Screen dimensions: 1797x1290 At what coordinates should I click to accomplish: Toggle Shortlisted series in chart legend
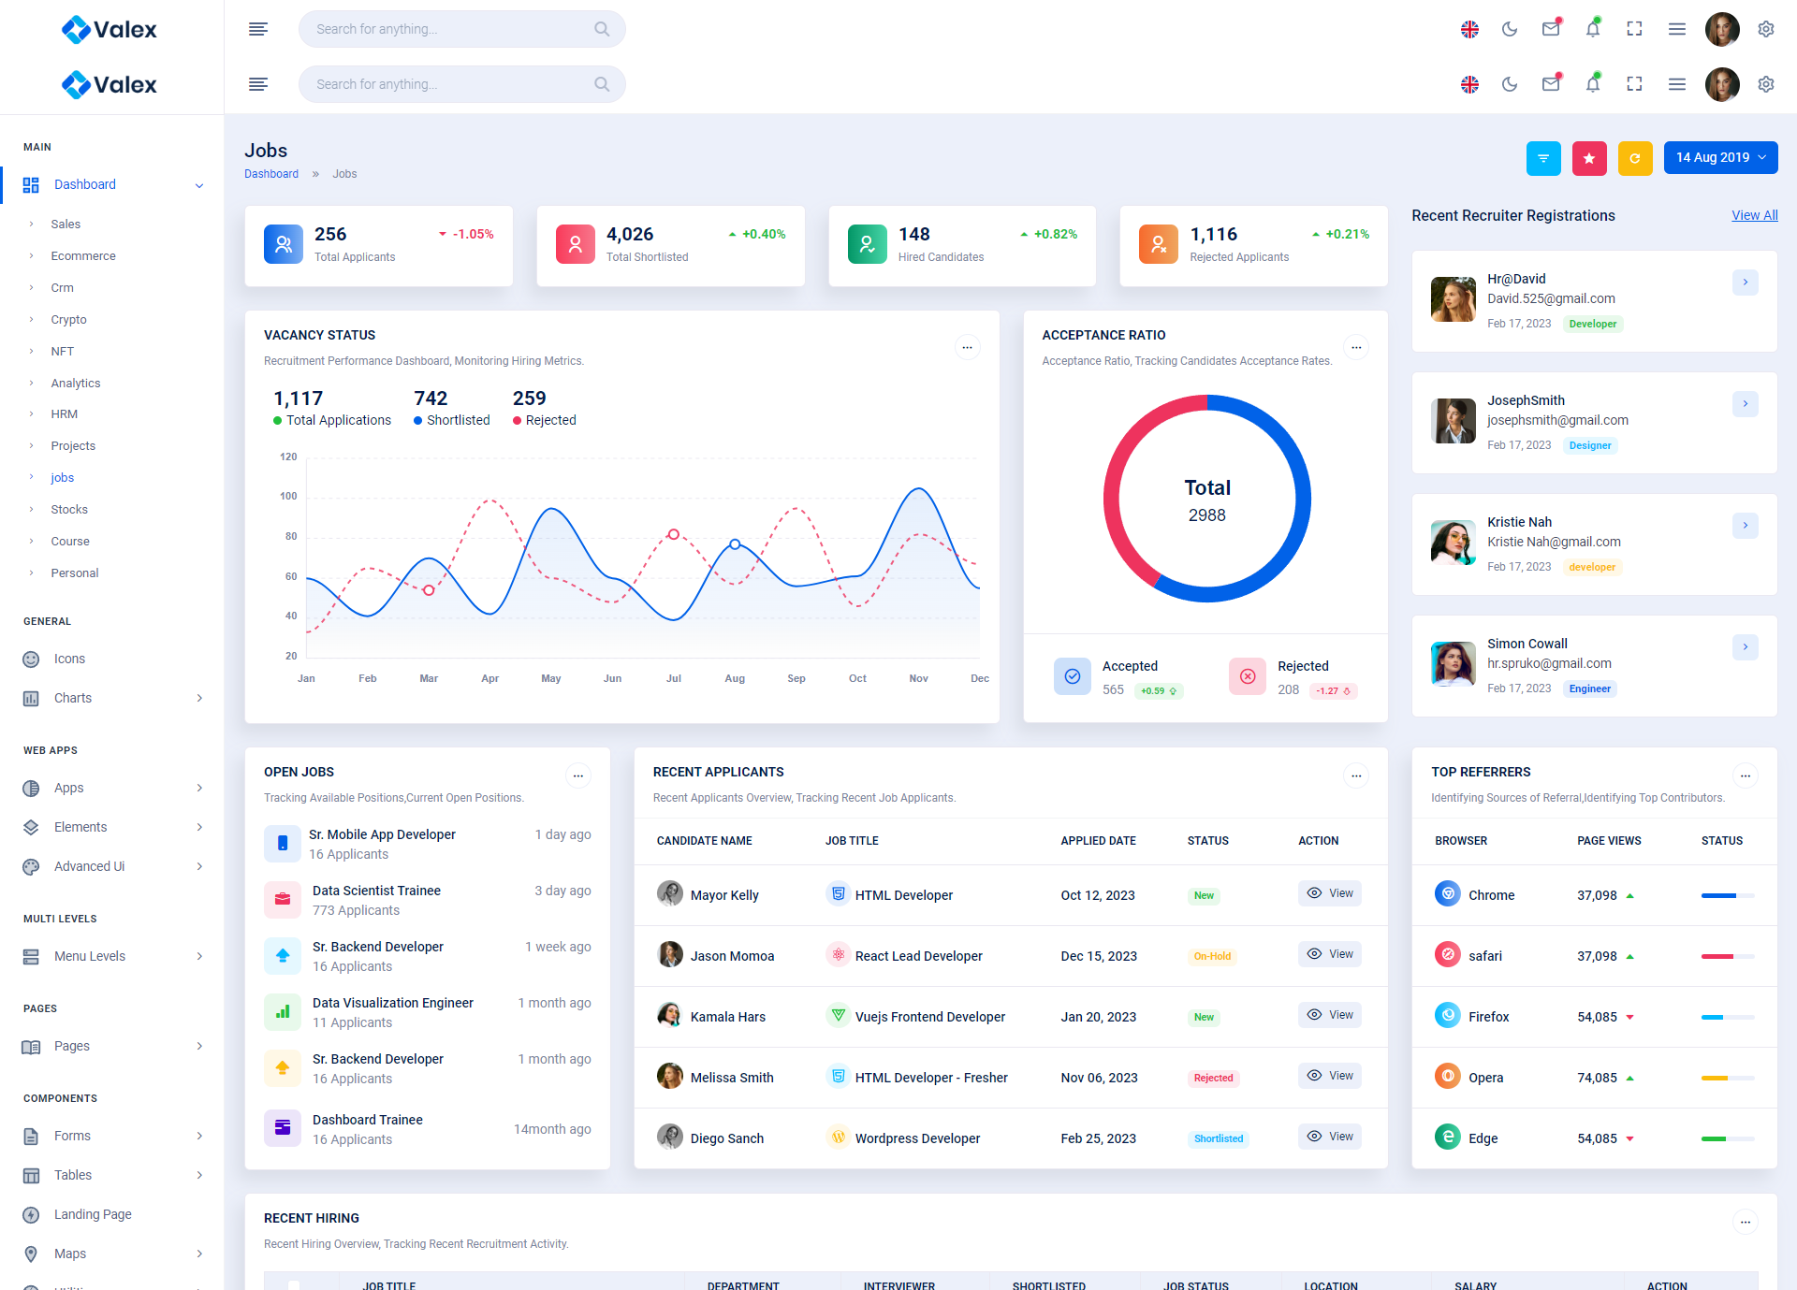[452, 421]
